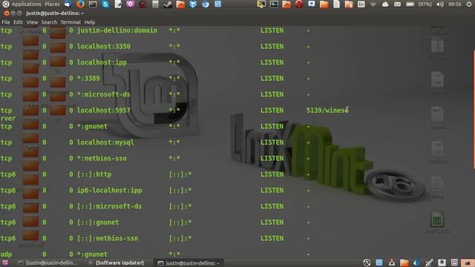Image resolution: width=475 pixels, height=267 pixels.
Task: Click the '[::]:netbios-ssn' entry
Action: [x=108, y=239]
